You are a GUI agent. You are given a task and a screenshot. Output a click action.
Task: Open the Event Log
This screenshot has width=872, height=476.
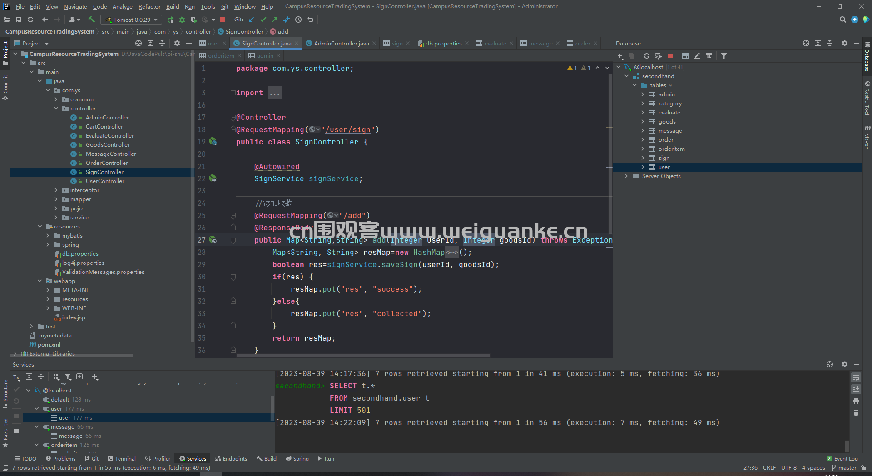tap(842, 458)
